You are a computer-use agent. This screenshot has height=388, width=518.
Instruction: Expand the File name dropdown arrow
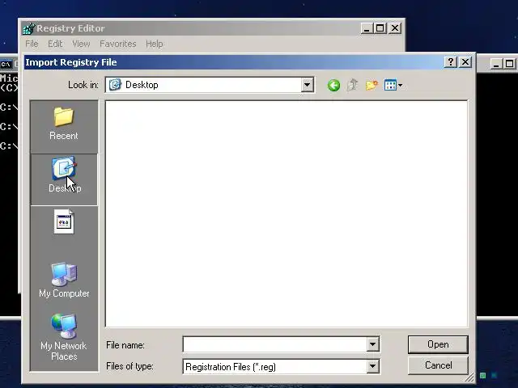[372, 344]
